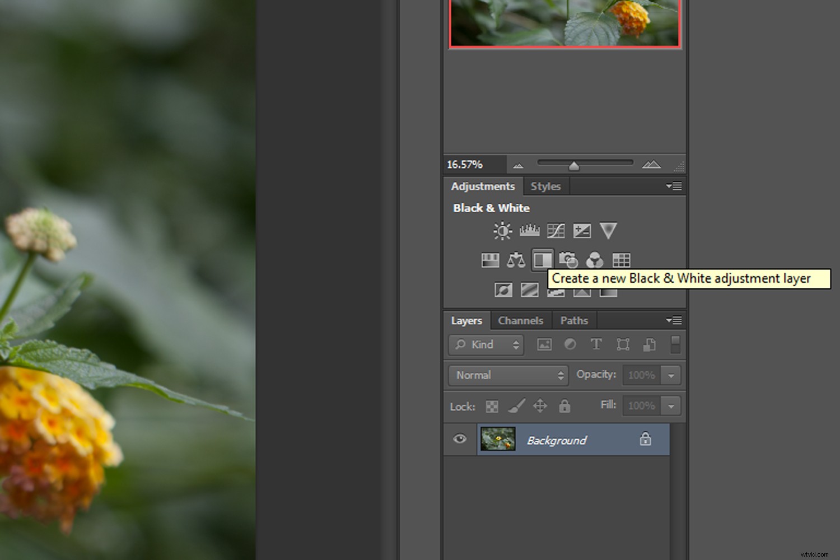This screenshot has height=560, width=840.
Task: Open the Opacity dropdown
Action: tap(670, 375)
